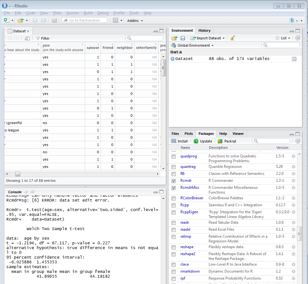
Task: Load workspace via the open-folder icon
Action: click(174, 37)
